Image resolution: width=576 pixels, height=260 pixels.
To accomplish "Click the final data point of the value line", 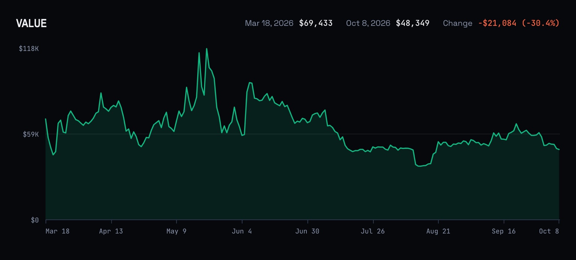I will click(x=559, y=150).
